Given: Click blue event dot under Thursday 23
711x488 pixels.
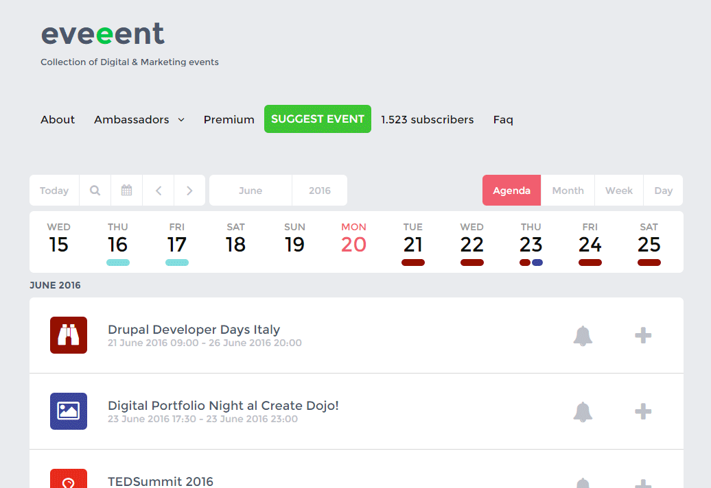Looking at the screenshot, I should (x=537, y=263).
